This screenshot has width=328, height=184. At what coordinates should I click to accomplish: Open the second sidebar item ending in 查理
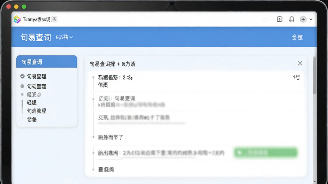pos(37,86)
